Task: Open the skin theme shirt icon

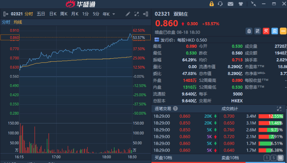Action: (240, 4)
